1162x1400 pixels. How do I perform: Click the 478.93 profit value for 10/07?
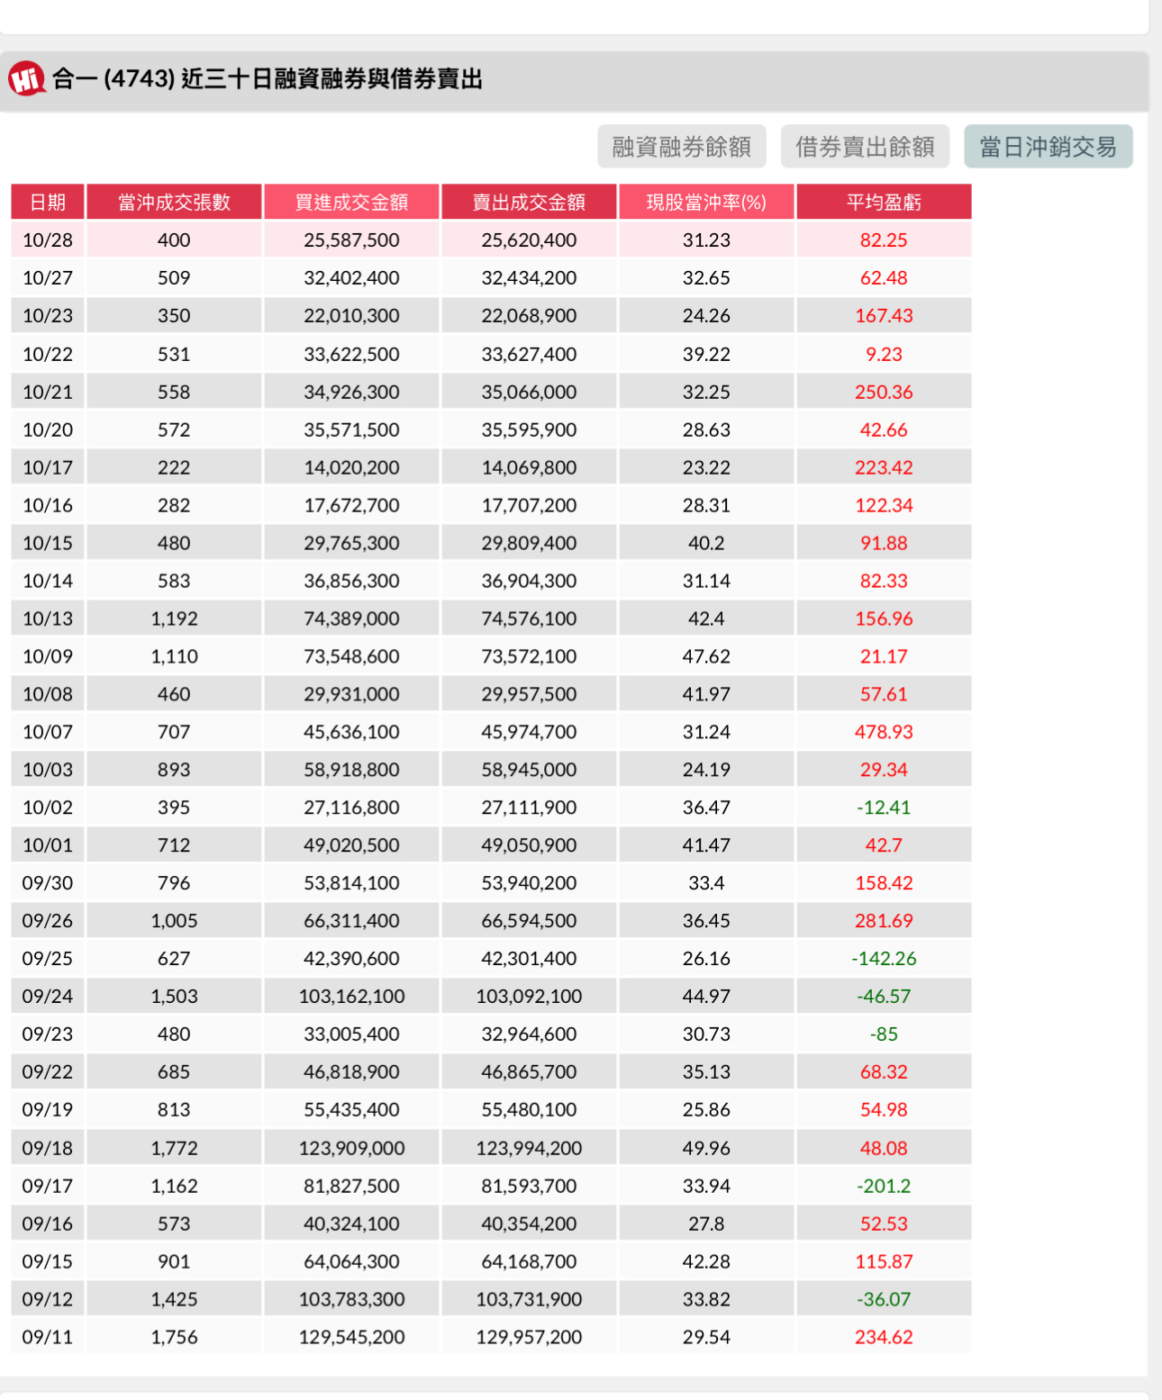pos(885,731)
